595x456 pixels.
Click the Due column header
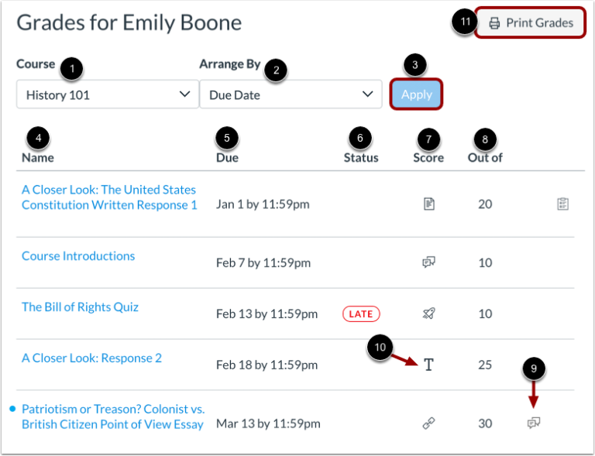click(x=227, y=157)
